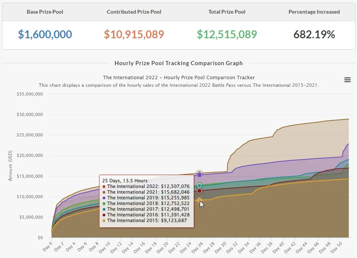Viewport: 357px width, 258px height.
Task: Click tooltip row The International 2017: $12,498,701
Action: 146,209
